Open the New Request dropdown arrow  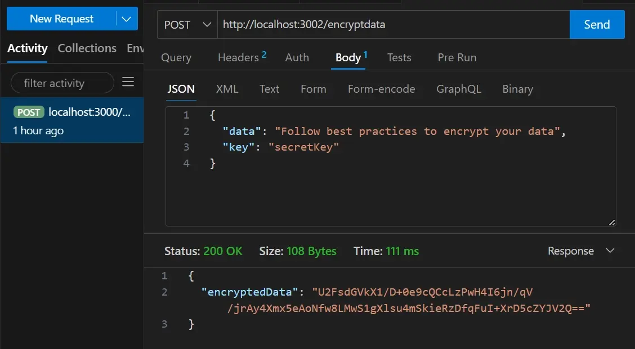127,19
